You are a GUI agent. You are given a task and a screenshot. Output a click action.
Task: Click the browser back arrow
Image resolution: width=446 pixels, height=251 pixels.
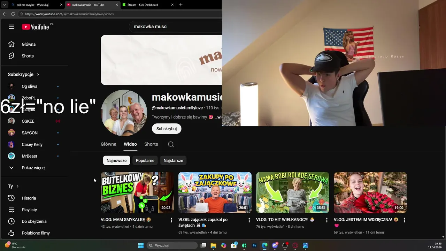pos(5,14)
